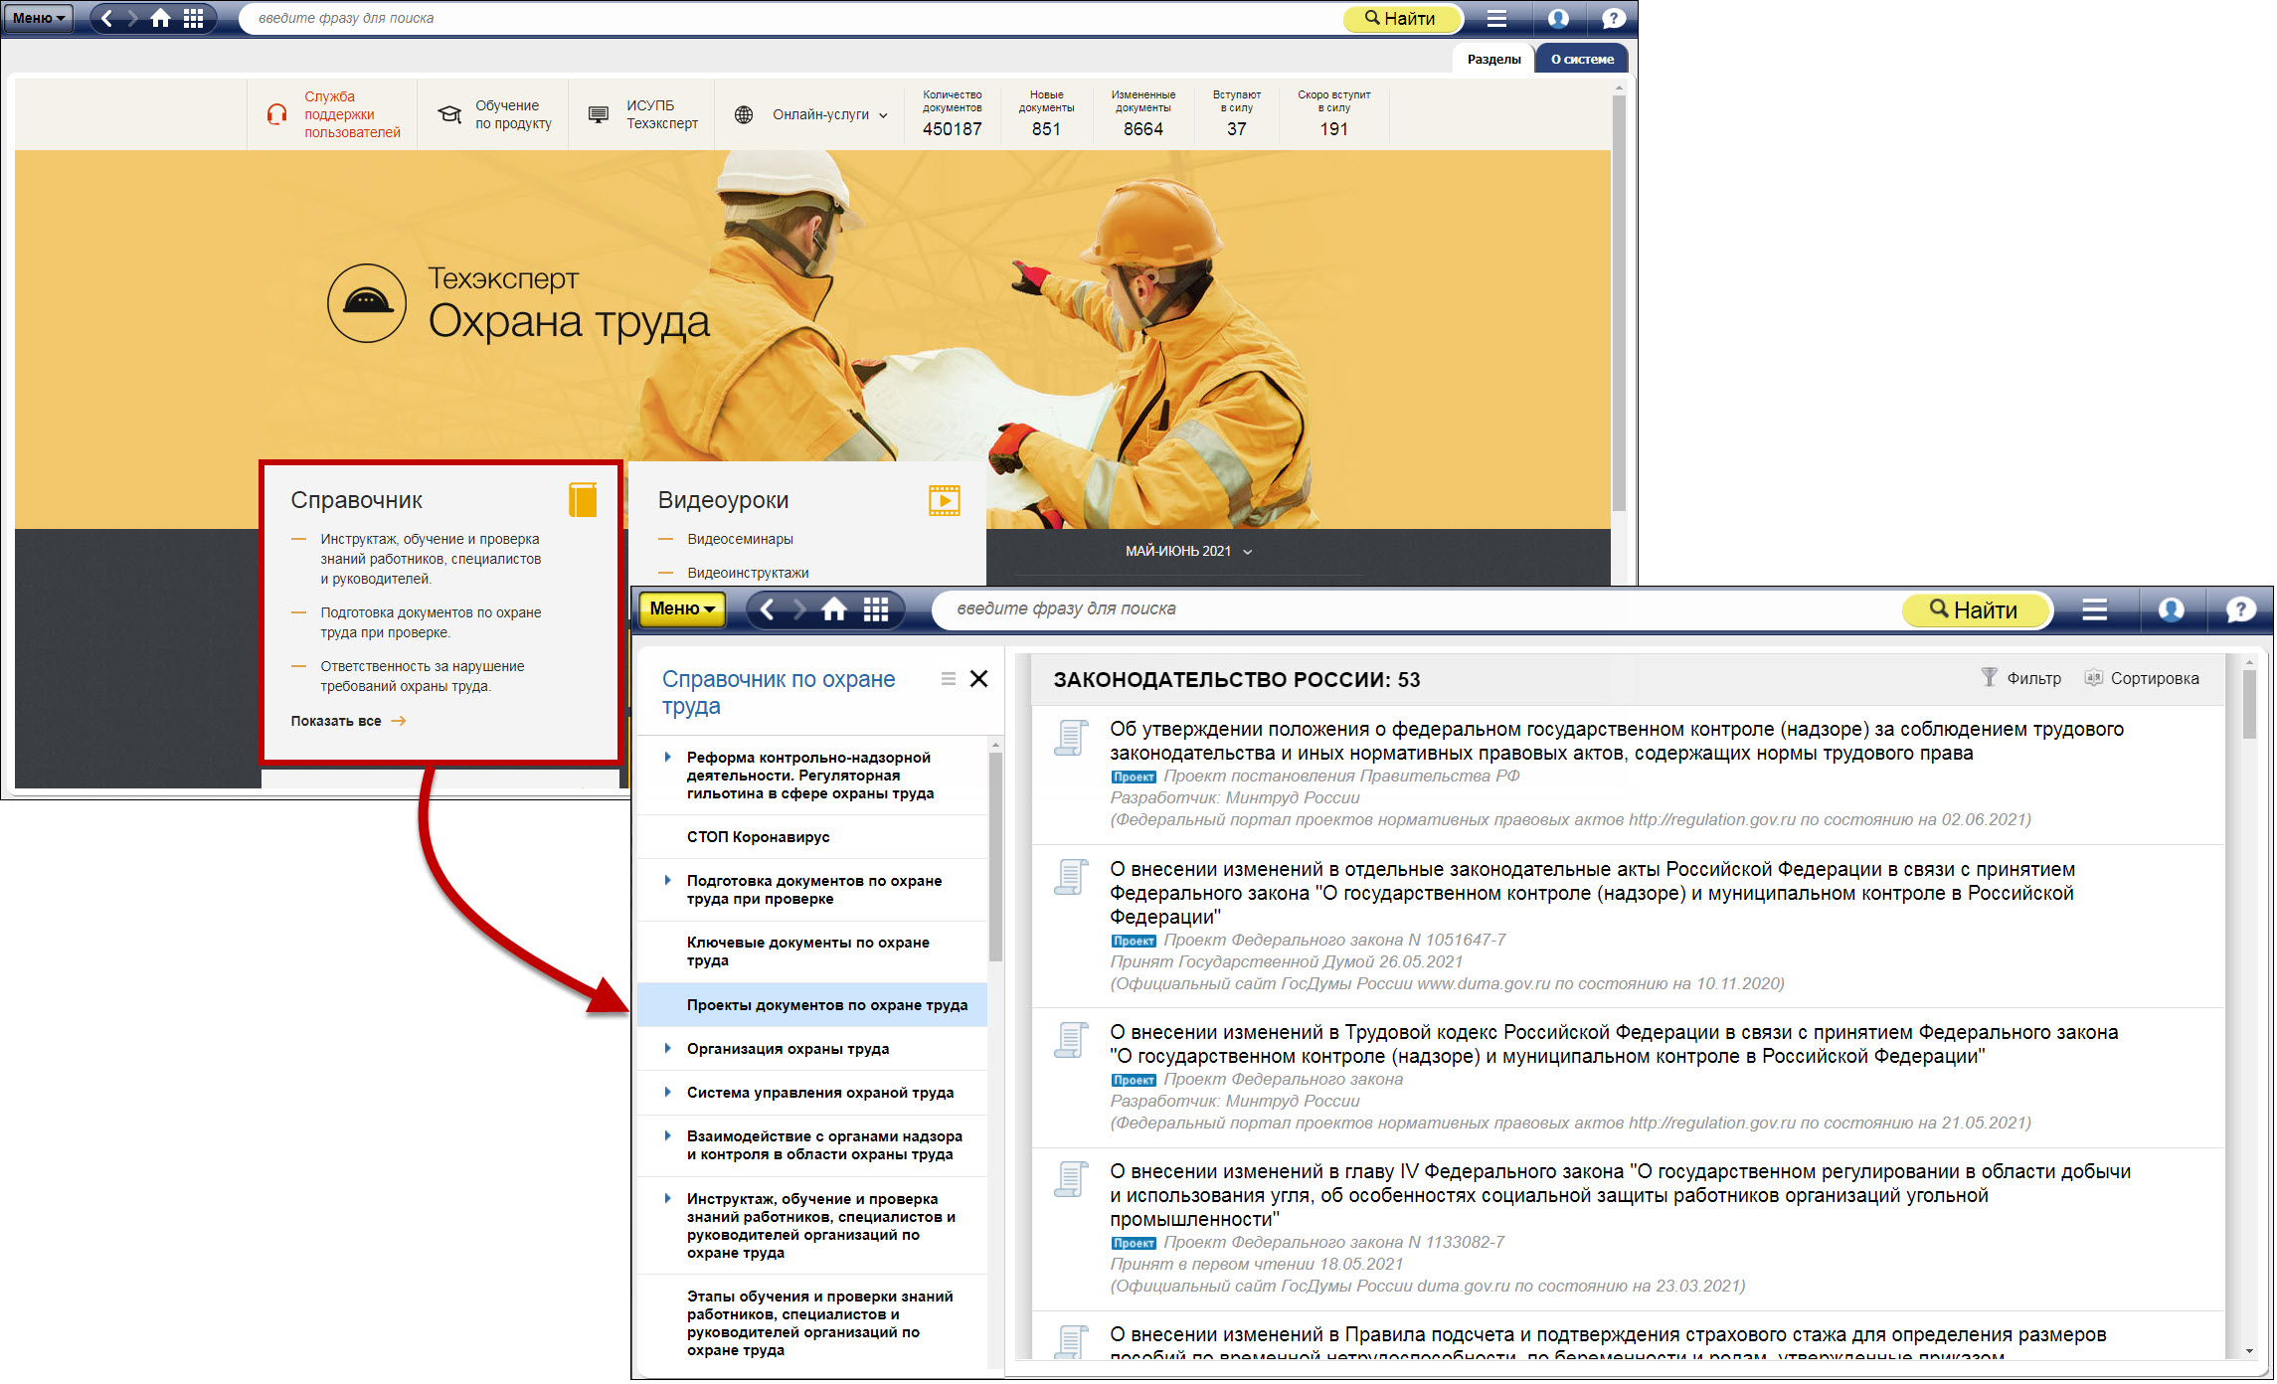Click the Справочник orange book icon
The height and width of the screenshot is (1384, 2277).
coord(583,499)
